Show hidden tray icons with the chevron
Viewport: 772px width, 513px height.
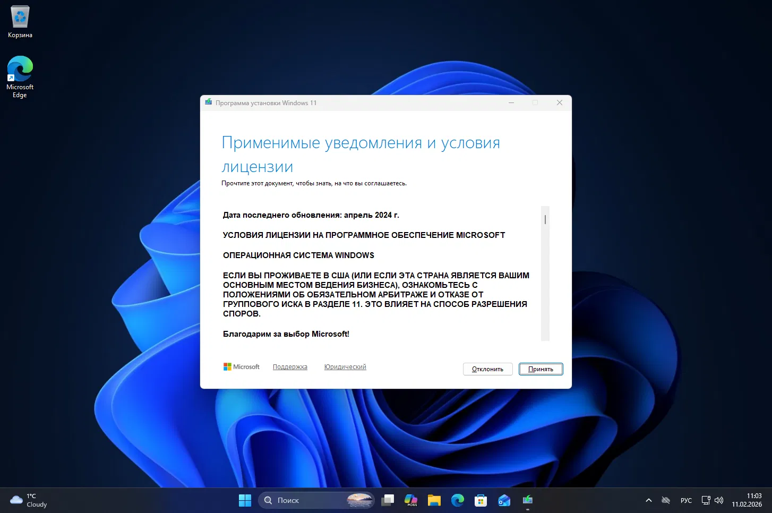tap(648, 500)
